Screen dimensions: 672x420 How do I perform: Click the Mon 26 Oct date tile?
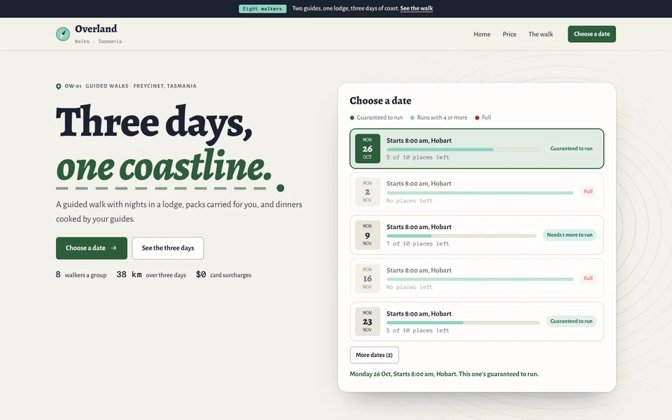(367, 148)
